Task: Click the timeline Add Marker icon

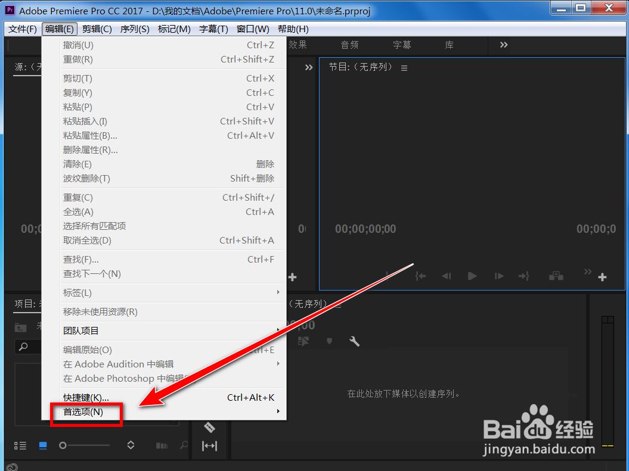Action: [x=329, y=341]
